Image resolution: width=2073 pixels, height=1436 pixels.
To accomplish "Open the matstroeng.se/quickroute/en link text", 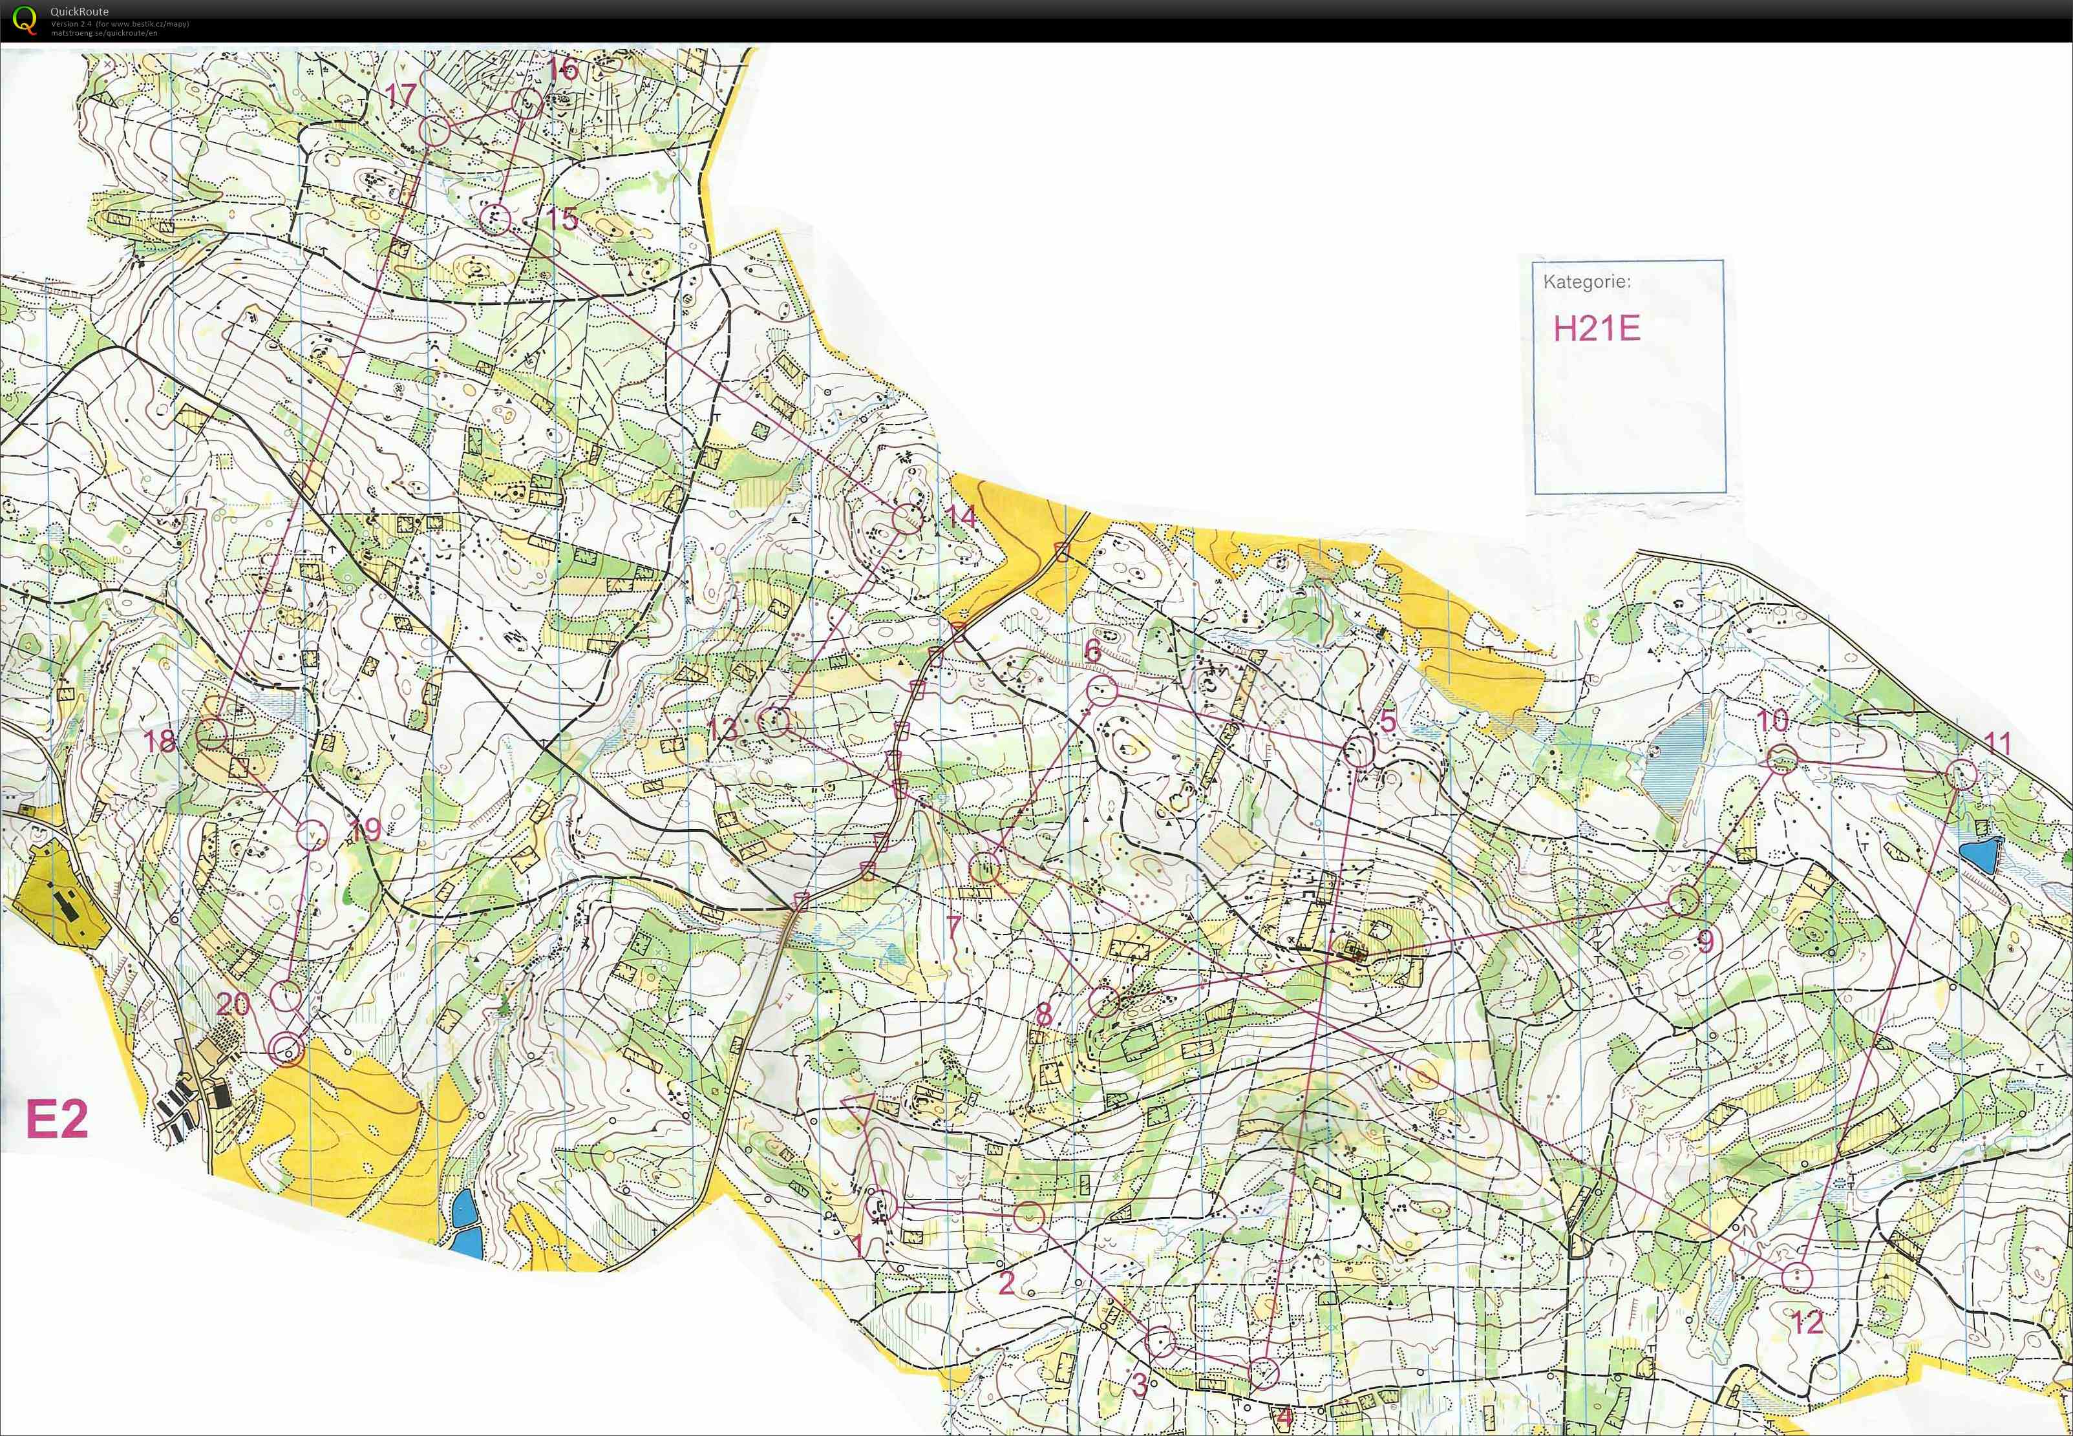I will [104, 32].
